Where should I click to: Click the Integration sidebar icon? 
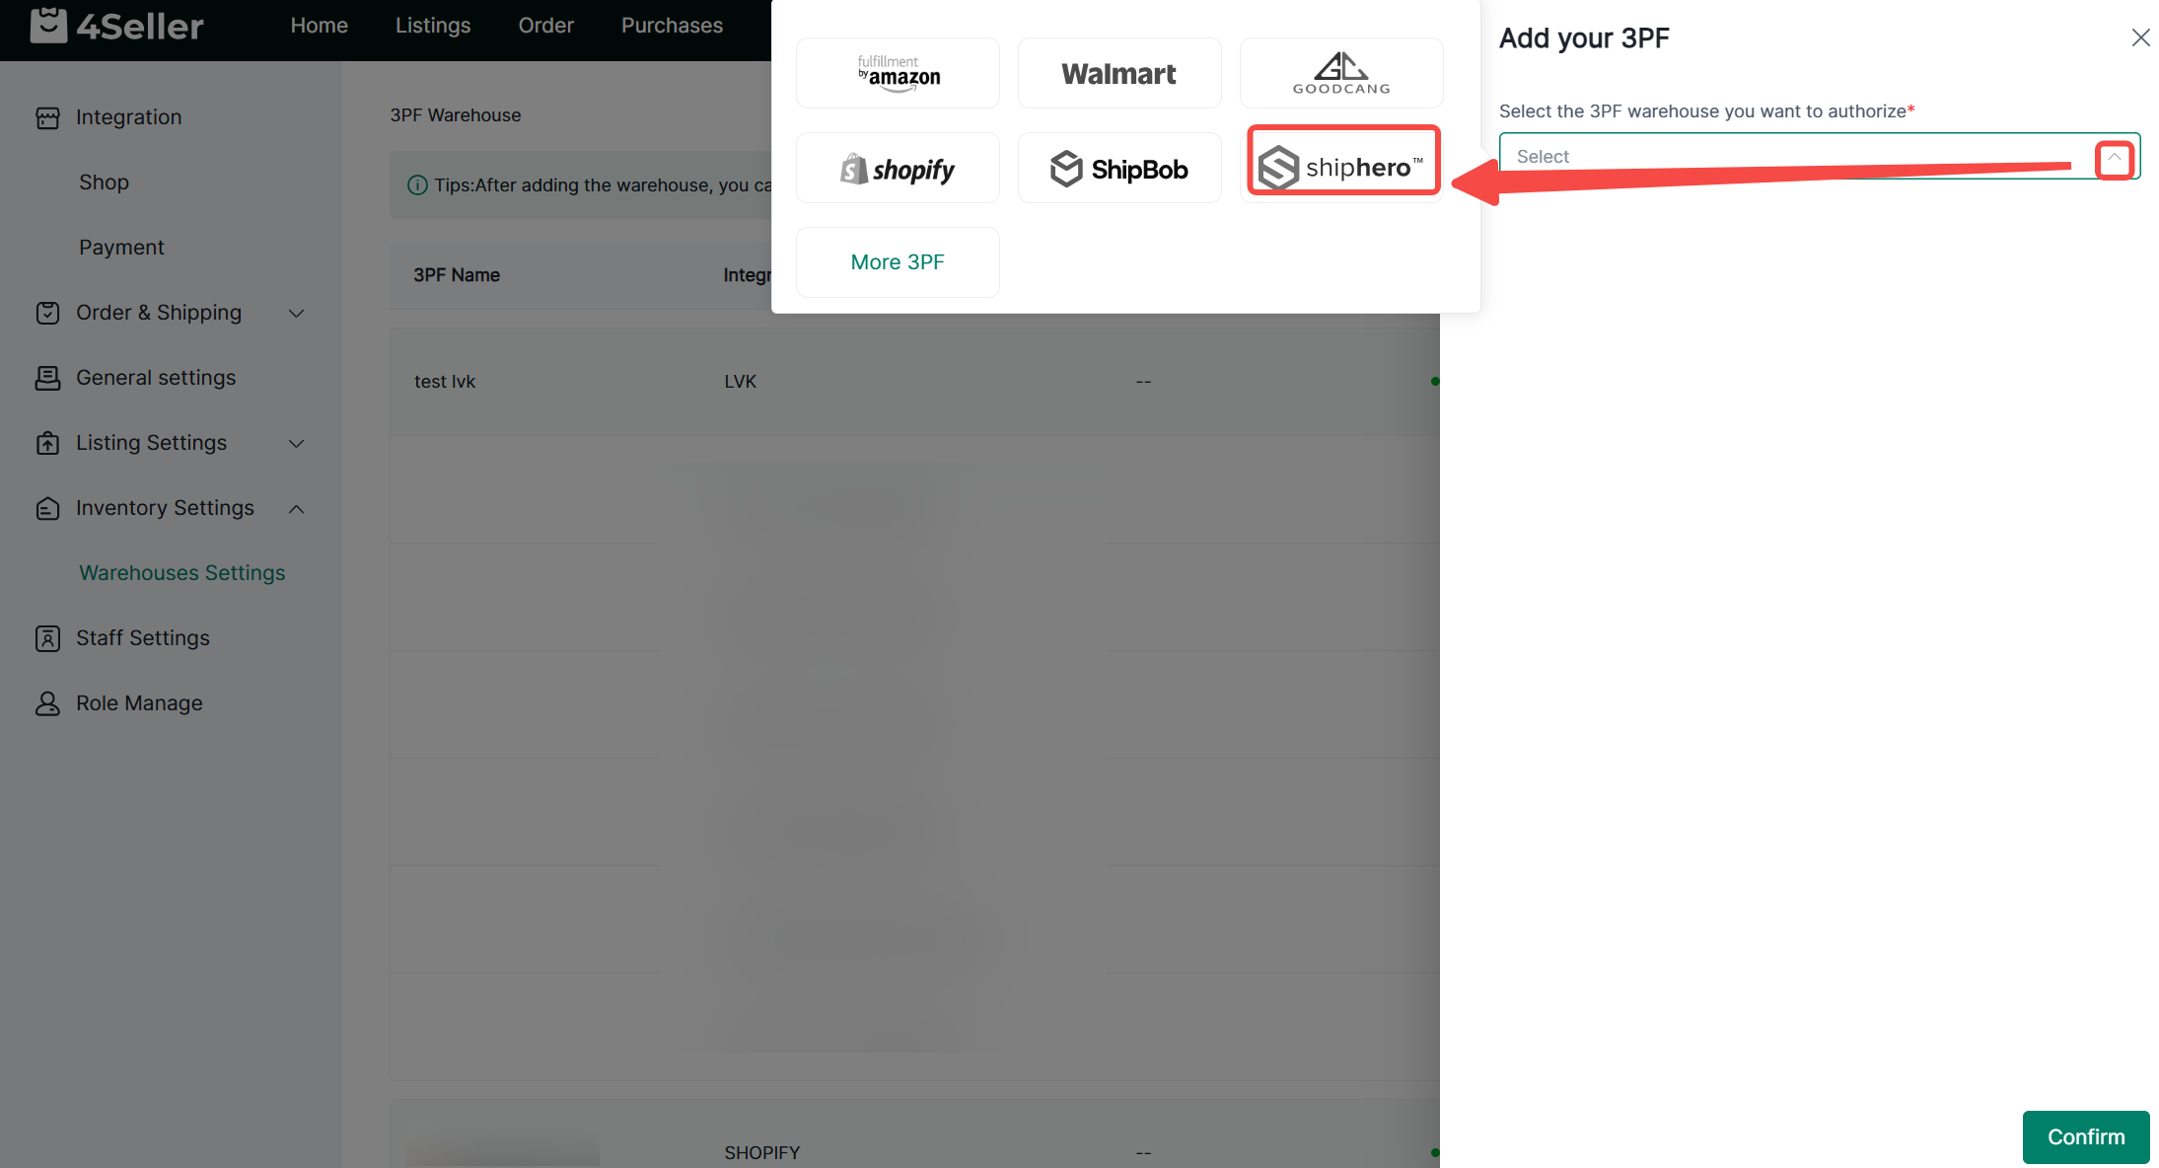pos(47,117)
